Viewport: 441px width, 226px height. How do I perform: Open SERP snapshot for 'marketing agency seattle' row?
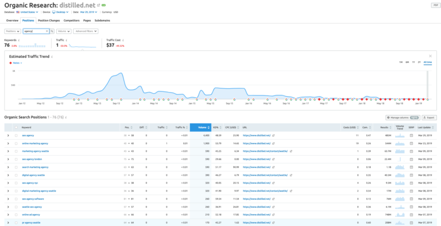point(411,151)
